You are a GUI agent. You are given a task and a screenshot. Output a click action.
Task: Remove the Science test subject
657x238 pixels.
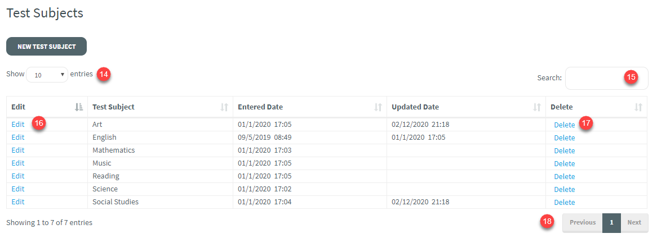[564, 190]
